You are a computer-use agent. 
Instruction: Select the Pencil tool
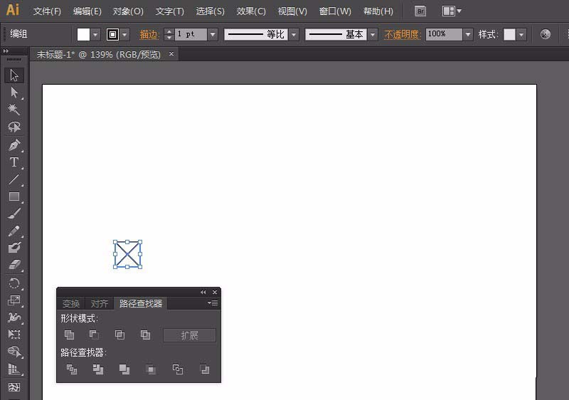14,231
